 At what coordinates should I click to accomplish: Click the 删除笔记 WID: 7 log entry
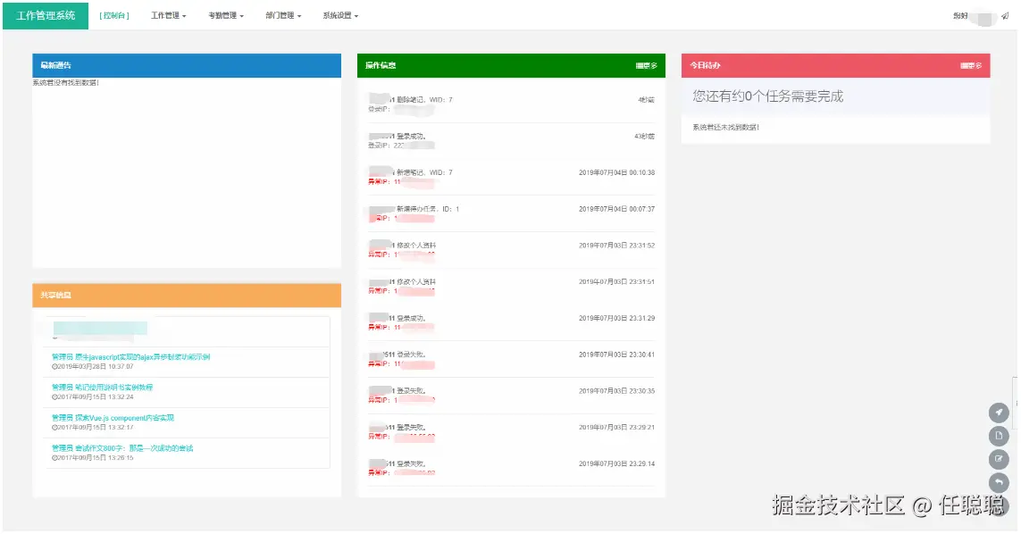[511, 104]
